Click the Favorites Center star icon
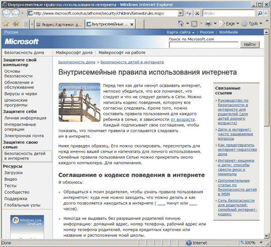Screen dimensions: 271x247 [6, 24]
